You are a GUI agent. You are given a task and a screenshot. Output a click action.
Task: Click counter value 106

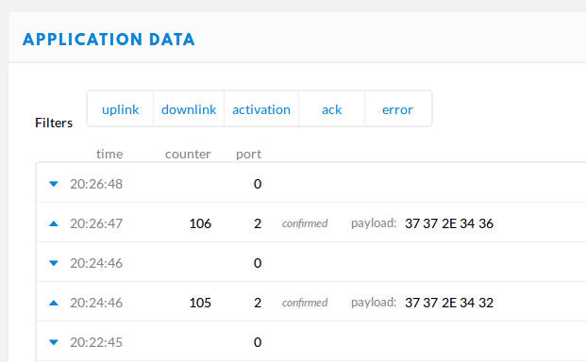pyautogui.click(x=200, y=223)
